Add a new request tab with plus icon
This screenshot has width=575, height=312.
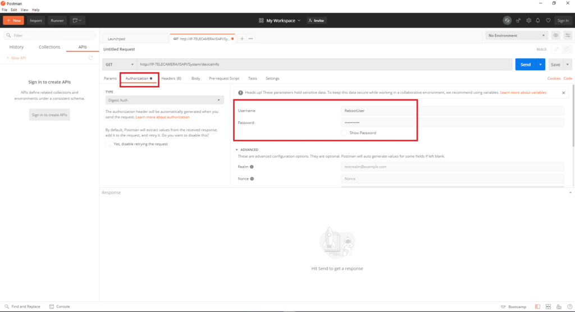(242, 39)
